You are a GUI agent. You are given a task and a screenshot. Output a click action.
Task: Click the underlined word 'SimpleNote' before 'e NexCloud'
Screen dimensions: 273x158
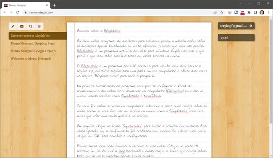tap(130, 96)
